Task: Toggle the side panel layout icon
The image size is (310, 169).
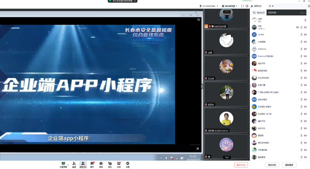Action: click(x=247, y=6)
